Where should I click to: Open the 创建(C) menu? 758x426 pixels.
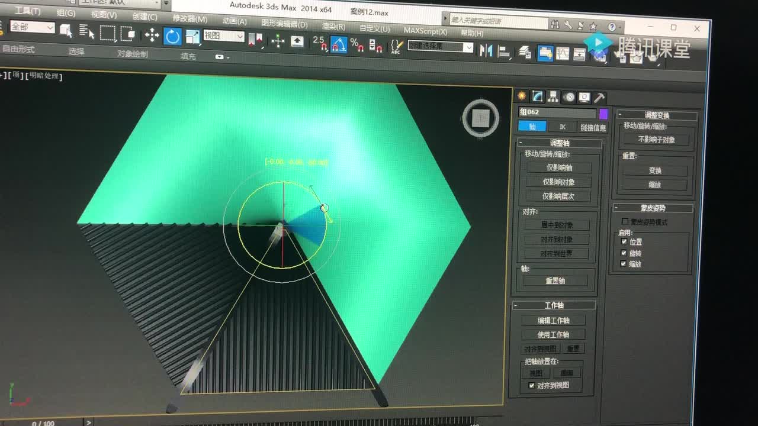(x=145, y=17)
